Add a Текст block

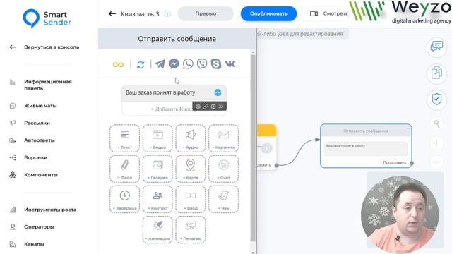point(124,138)
